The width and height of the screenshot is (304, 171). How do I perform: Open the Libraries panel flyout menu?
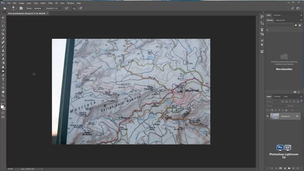(x=301, y=20)
